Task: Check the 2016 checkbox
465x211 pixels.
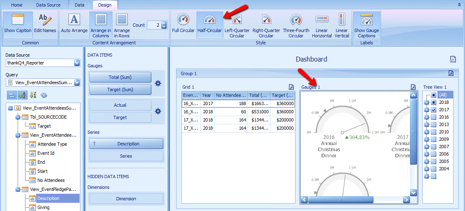Action: (433, 117)
